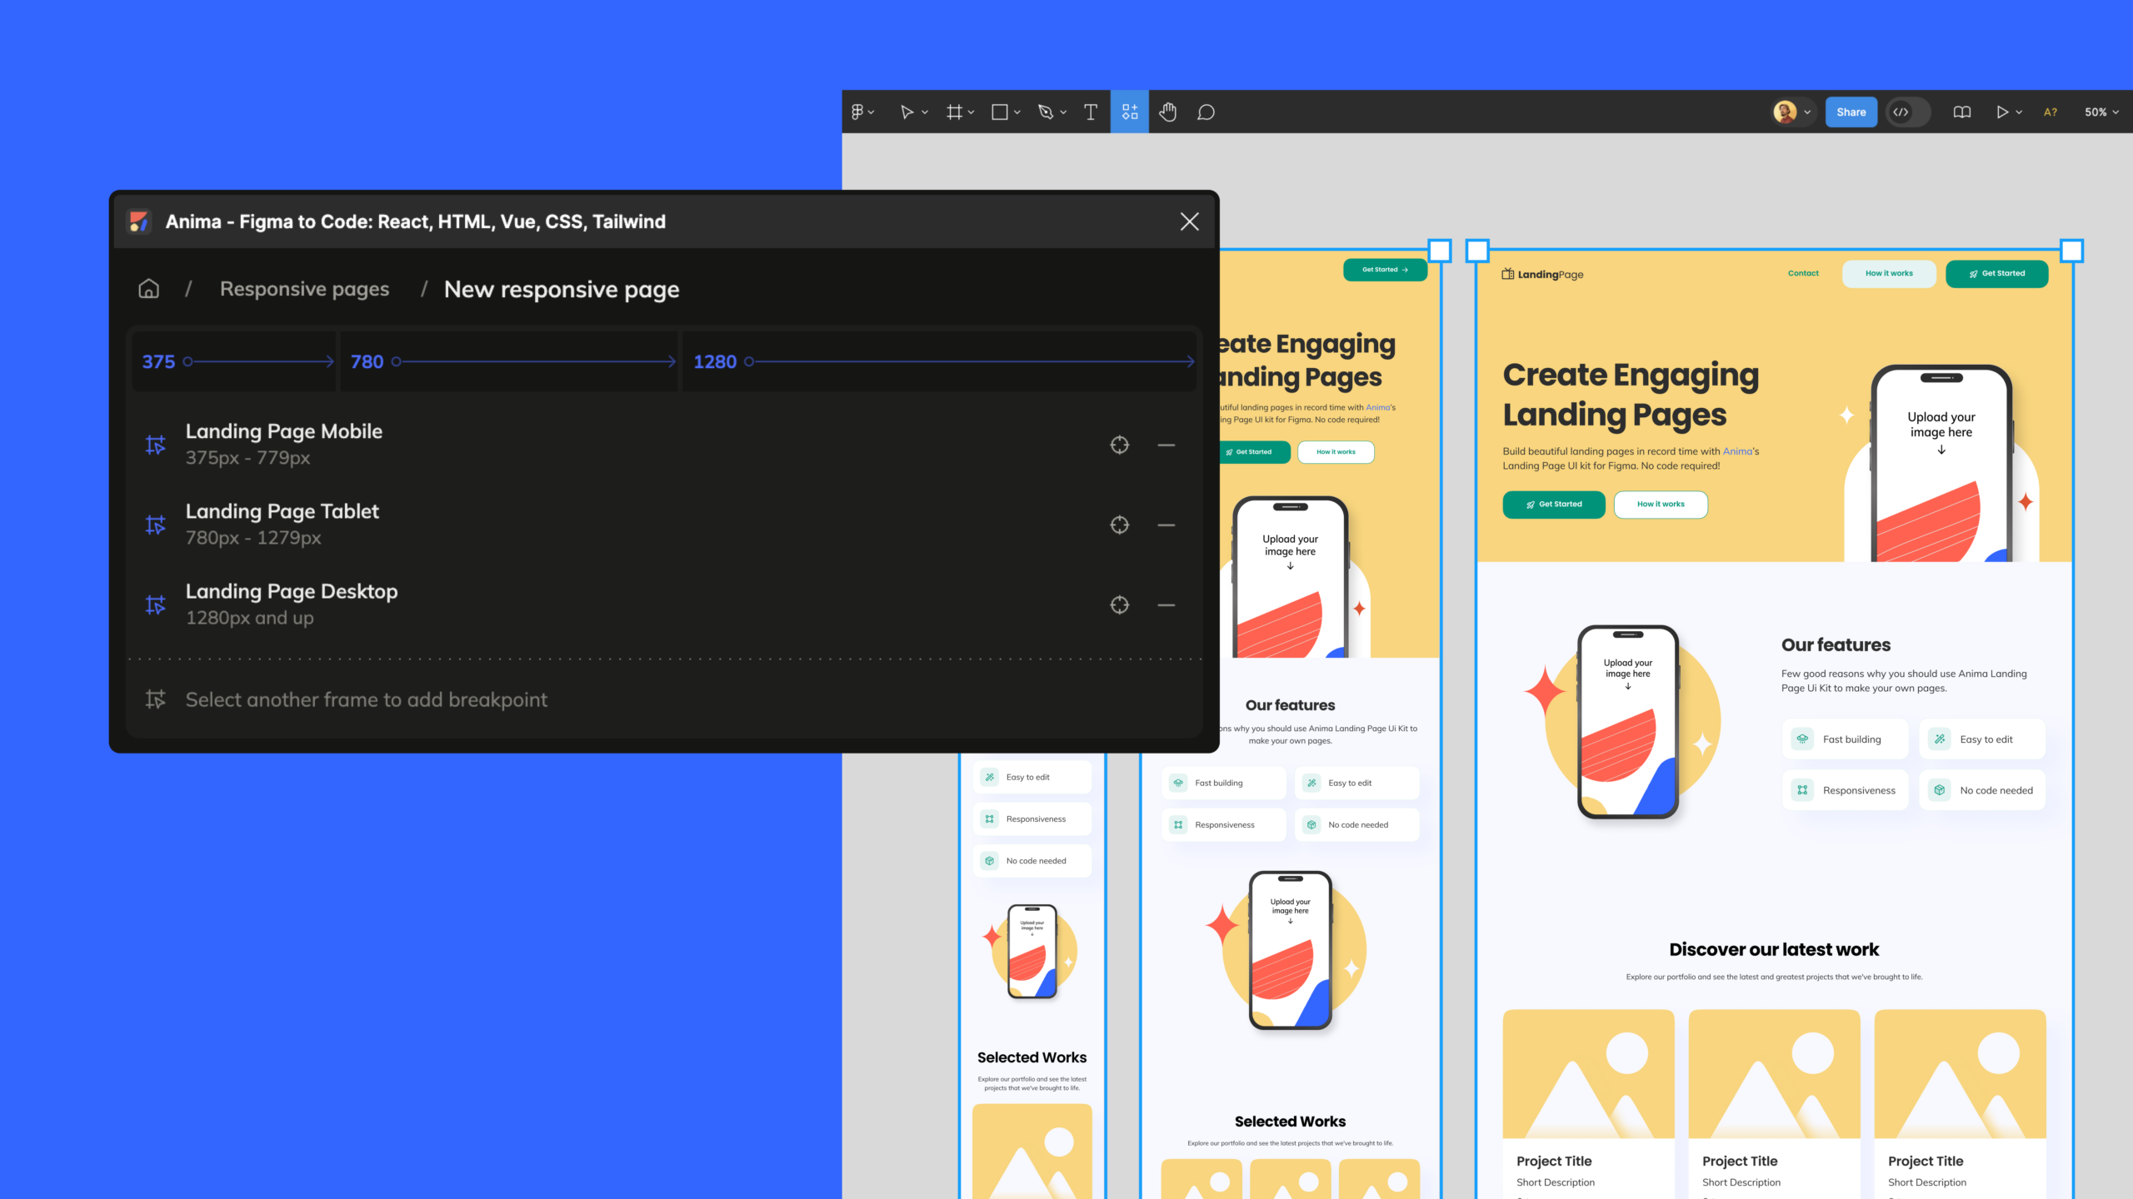
Task: Expand the home navigation breadcrumb
Action: coord(147,288)
